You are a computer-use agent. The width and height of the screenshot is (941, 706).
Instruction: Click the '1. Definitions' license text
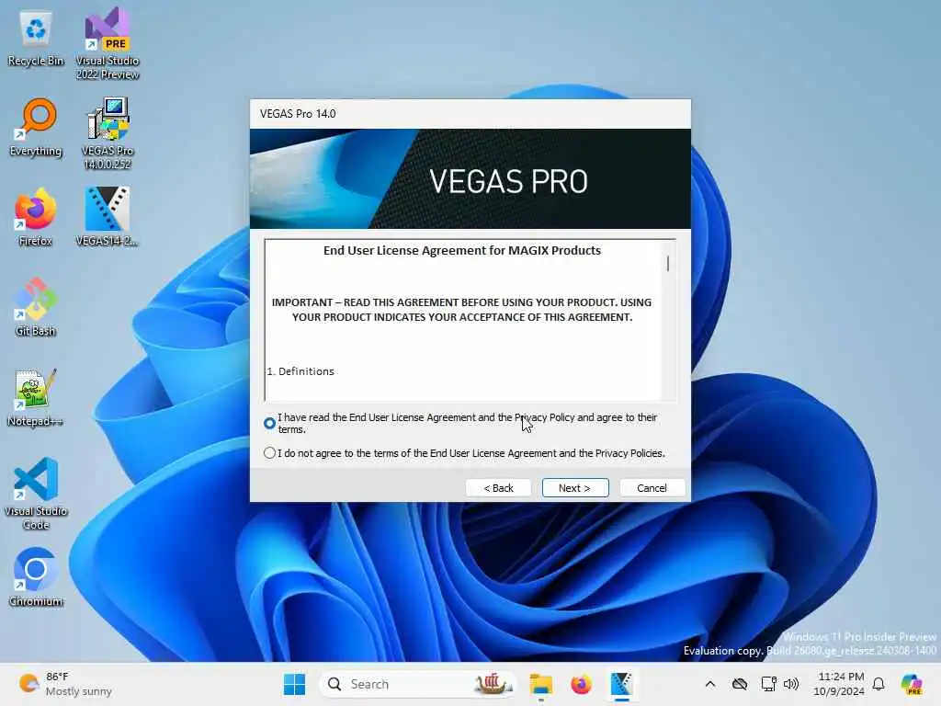pos(300,371)
